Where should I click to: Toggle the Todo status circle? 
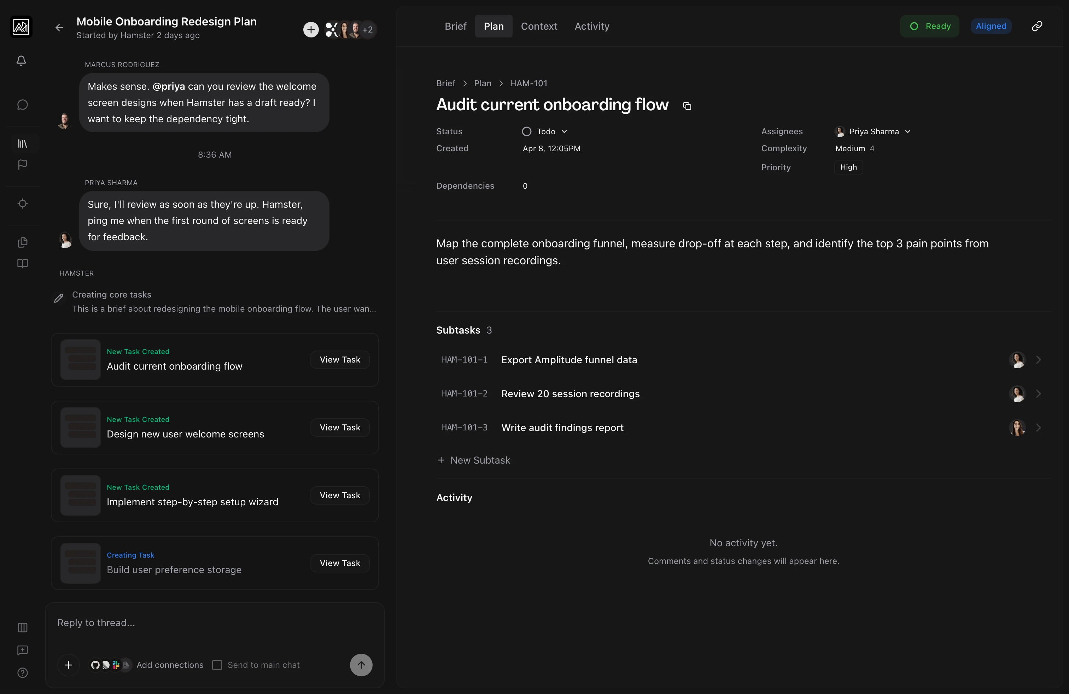tap(526, 131)
